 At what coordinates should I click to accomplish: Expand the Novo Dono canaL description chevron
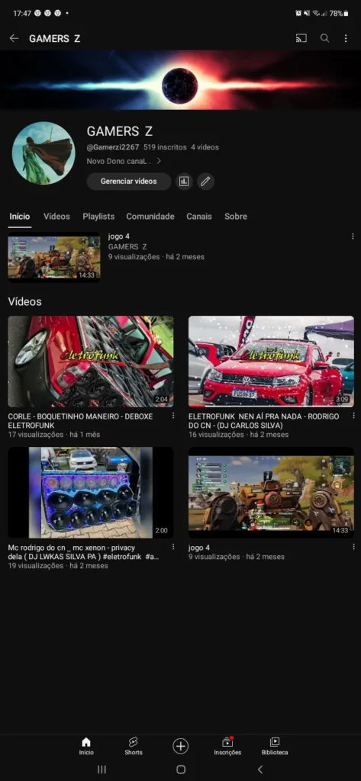click(x=159, y=161)
